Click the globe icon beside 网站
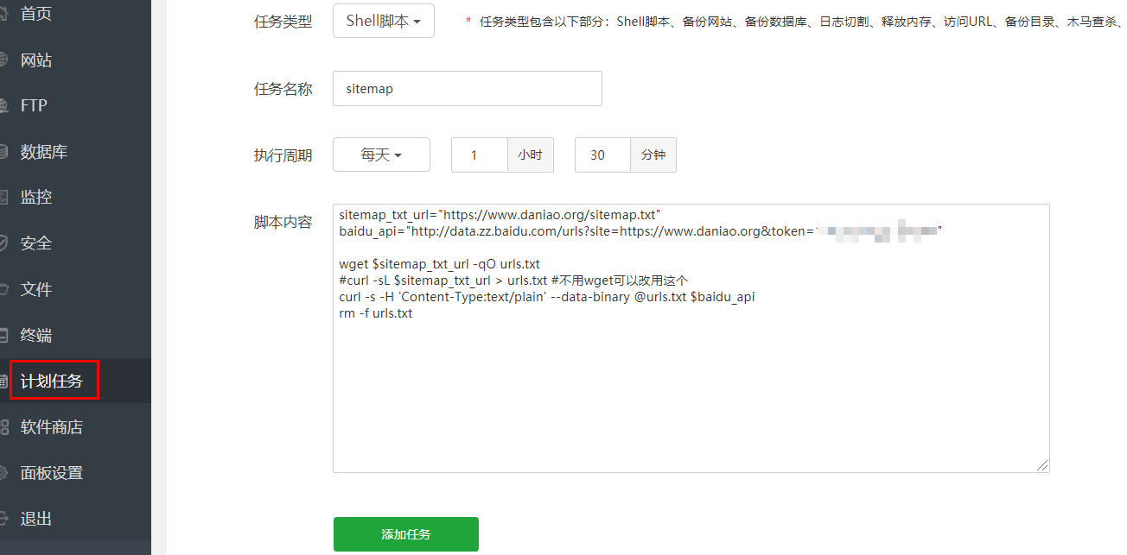 (3, 60)
